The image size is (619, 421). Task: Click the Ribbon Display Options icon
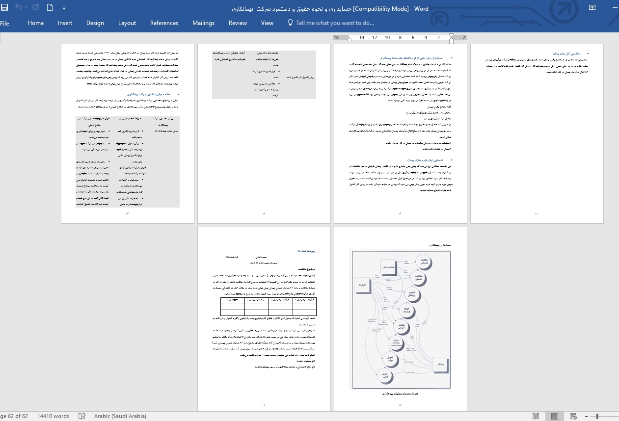(592, 7)
